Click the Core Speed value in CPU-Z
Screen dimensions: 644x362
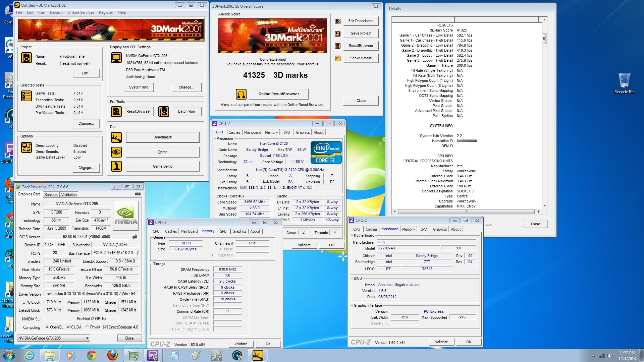tap(255, 202)
